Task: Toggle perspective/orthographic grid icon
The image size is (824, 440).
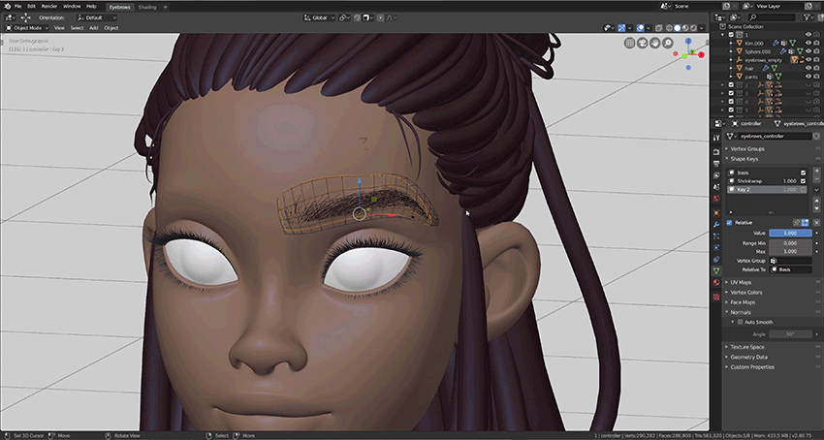Action: click(x=629, y=43)
